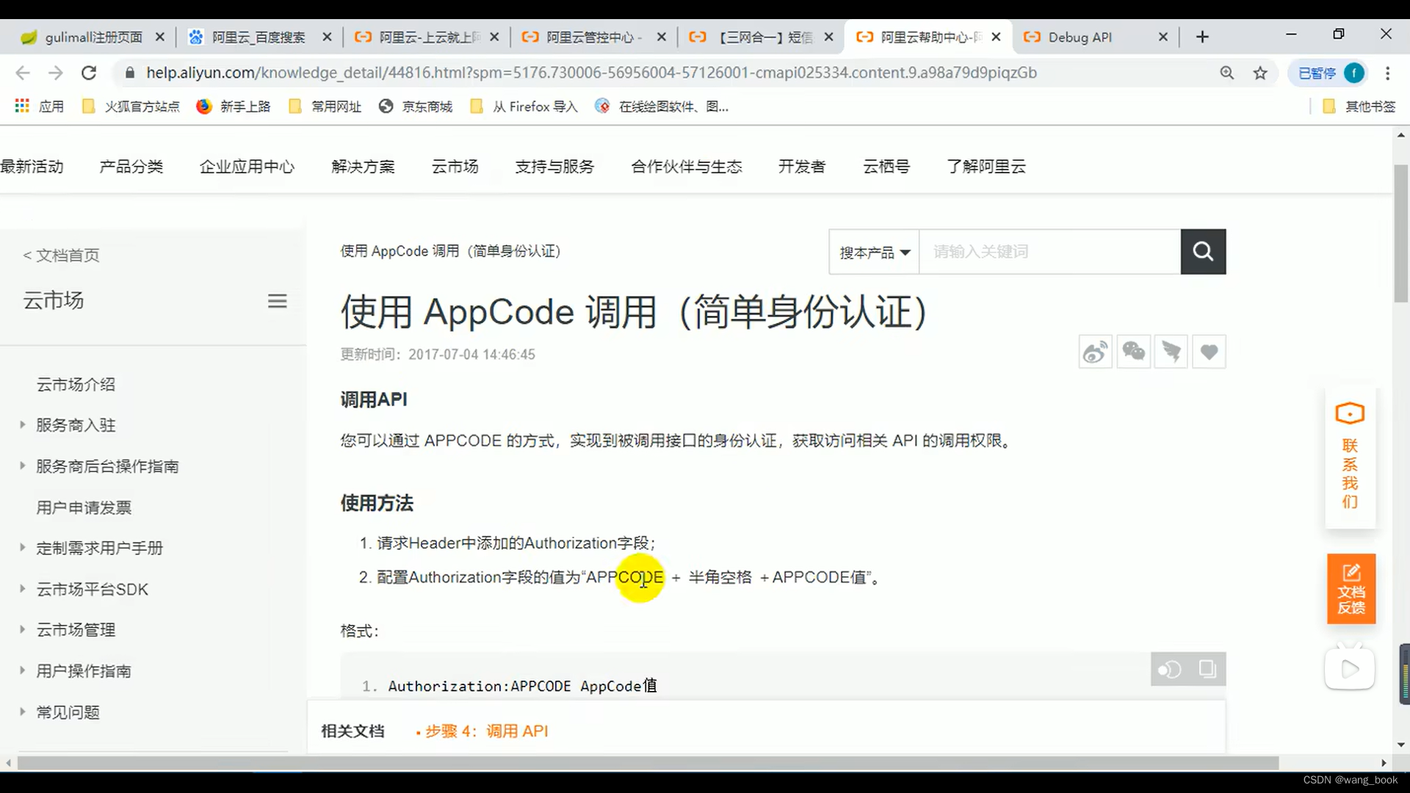Viewport: 1410px width, 793px height.
Task: Copy the code block contents
Action: click(1207, 669)
